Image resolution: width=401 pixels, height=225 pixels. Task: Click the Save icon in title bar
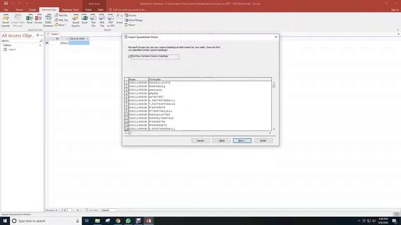[x=6, y=3]
